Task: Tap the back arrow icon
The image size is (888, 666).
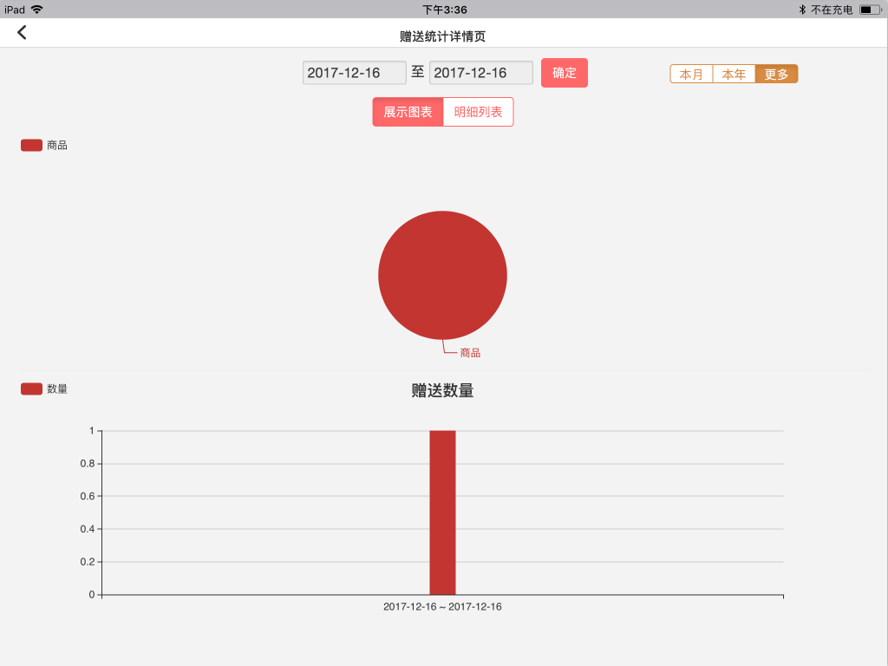Action: 22,33
